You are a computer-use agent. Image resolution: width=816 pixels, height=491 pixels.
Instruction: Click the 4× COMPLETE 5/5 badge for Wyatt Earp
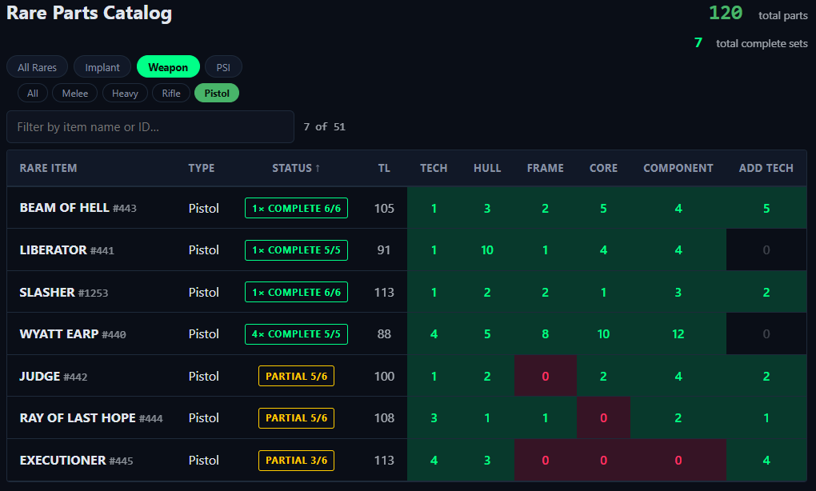tap(296, 334)
